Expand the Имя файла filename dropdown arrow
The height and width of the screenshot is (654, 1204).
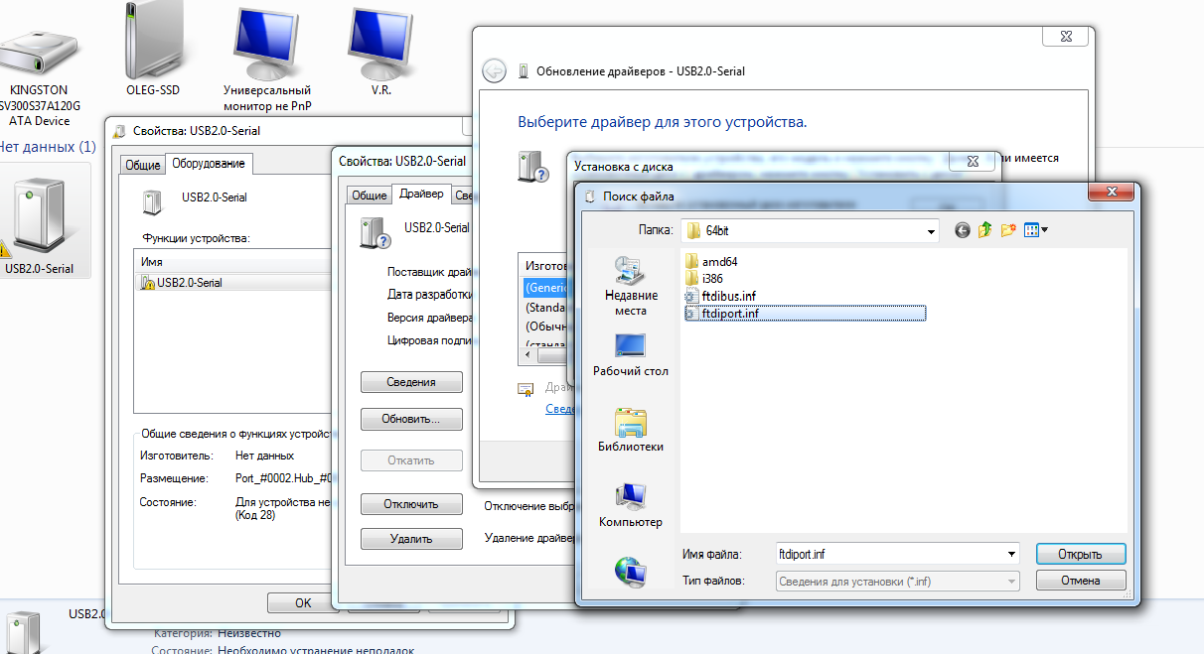point(1011,554)
